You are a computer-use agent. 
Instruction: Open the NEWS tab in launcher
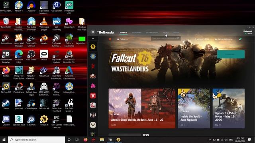[x=166, y=33]
